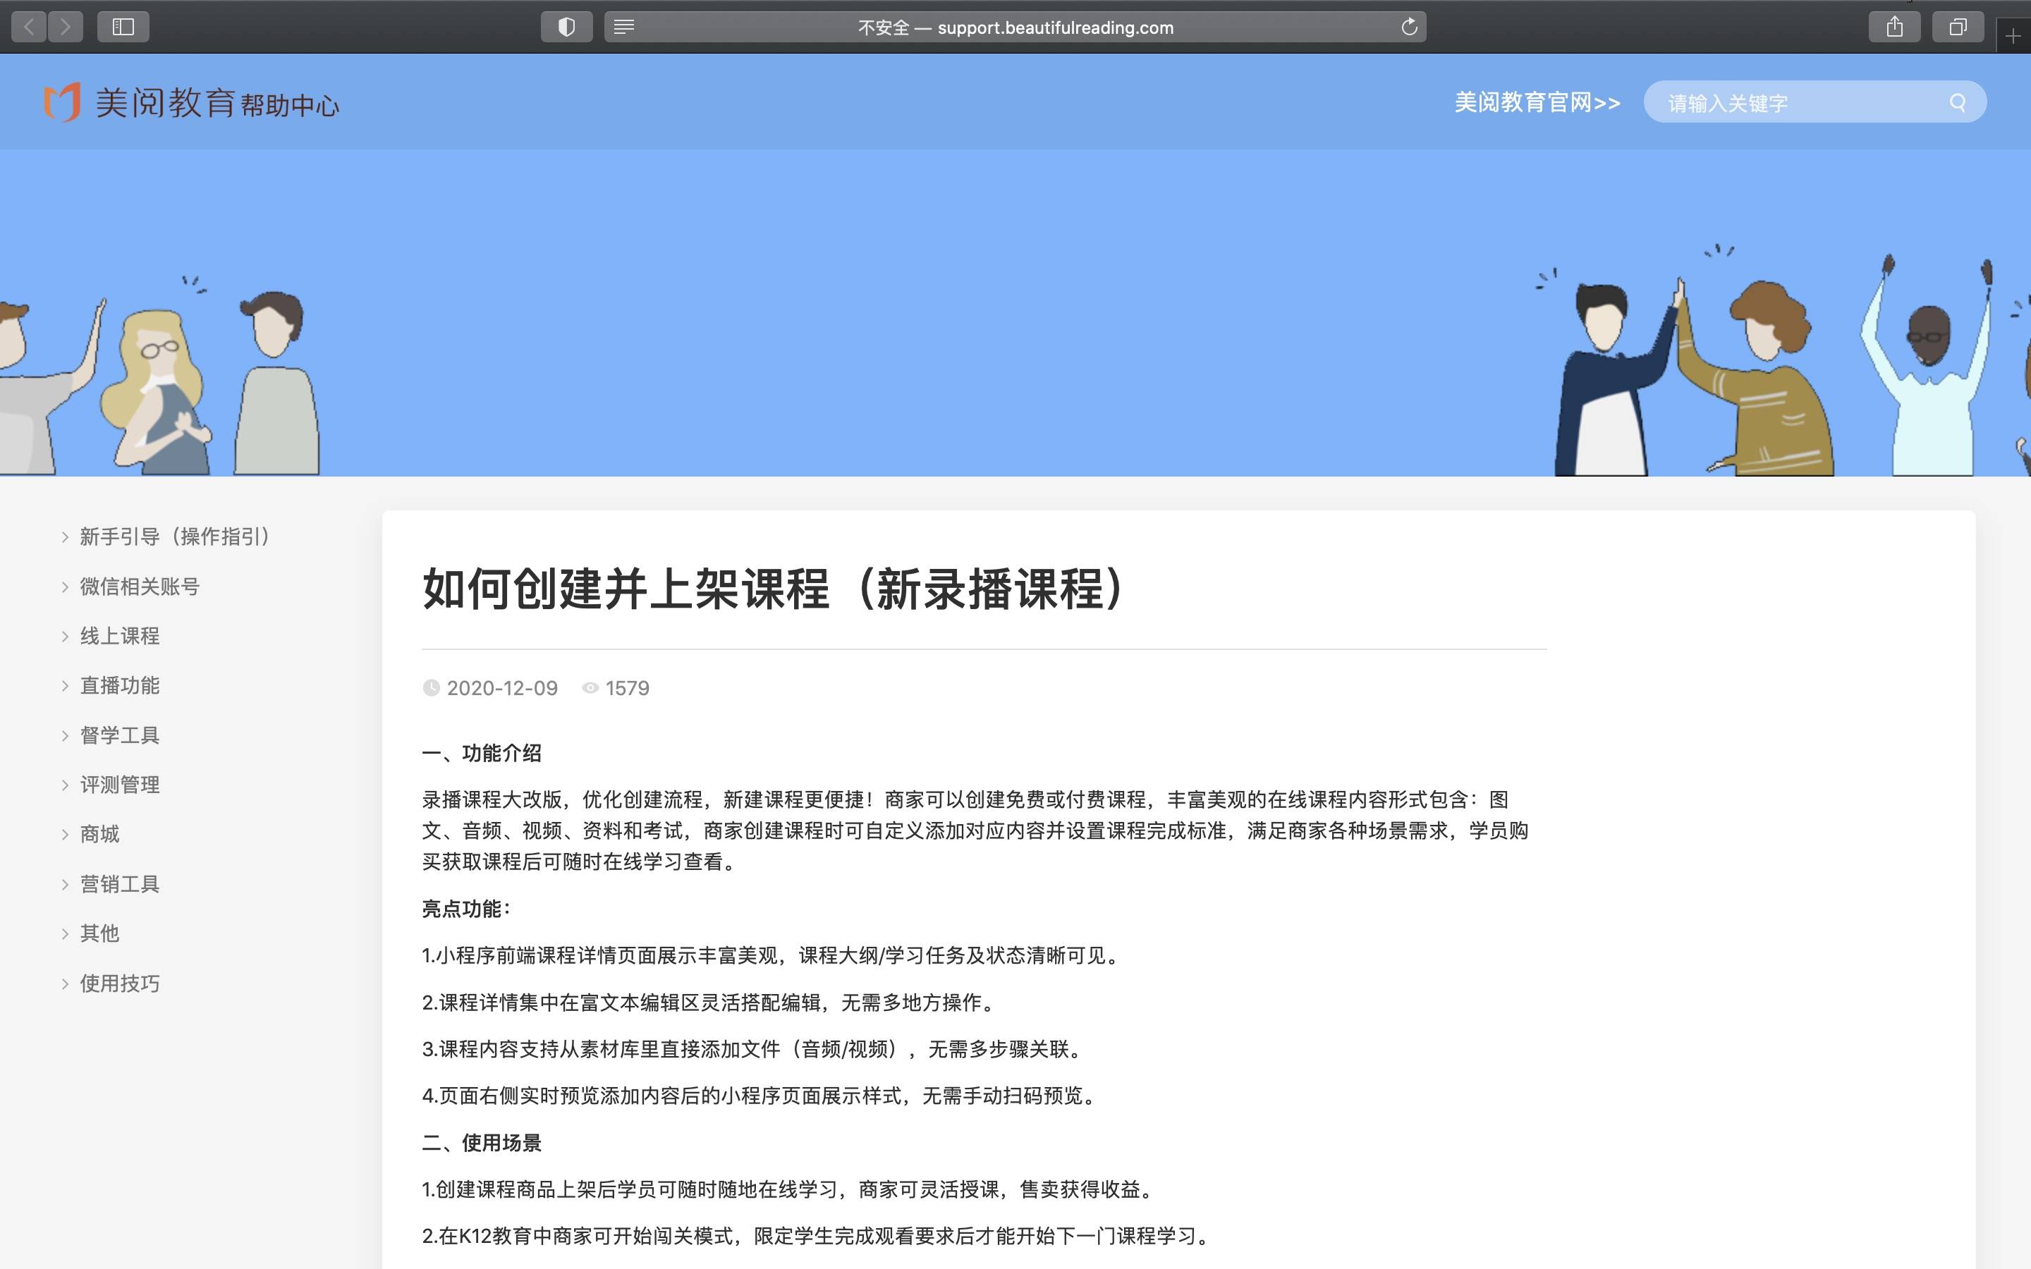The image size is (2031, 1269).
Task: Open the privacy shield report icon
Action: (x=566, y=27)
